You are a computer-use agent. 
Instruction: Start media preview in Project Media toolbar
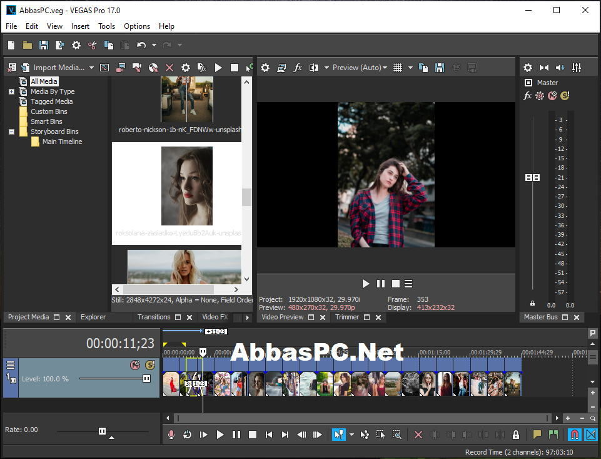pos(218,68)
